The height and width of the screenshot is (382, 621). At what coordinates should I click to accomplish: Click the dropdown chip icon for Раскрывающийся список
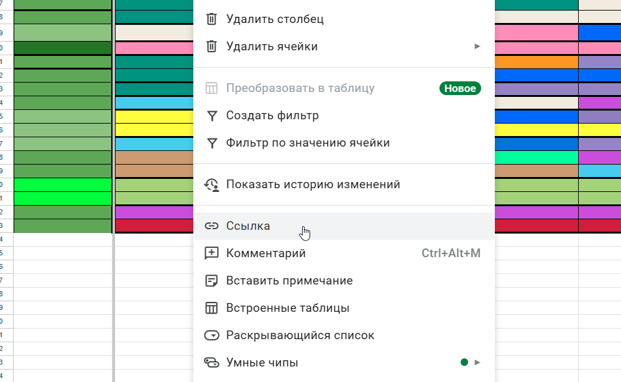point(211,335)
